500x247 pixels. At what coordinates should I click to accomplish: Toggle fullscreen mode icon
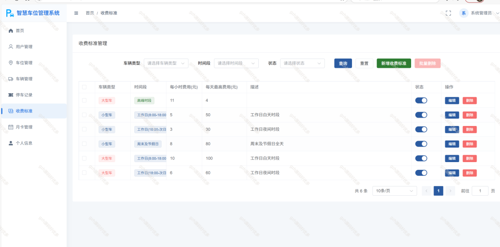pyautogui.click(x=448, y=13)
